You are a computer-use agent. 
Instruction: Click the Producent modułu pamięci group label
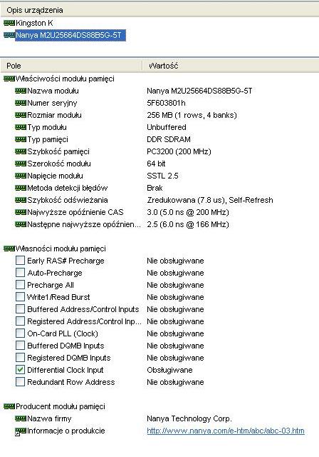61,406
